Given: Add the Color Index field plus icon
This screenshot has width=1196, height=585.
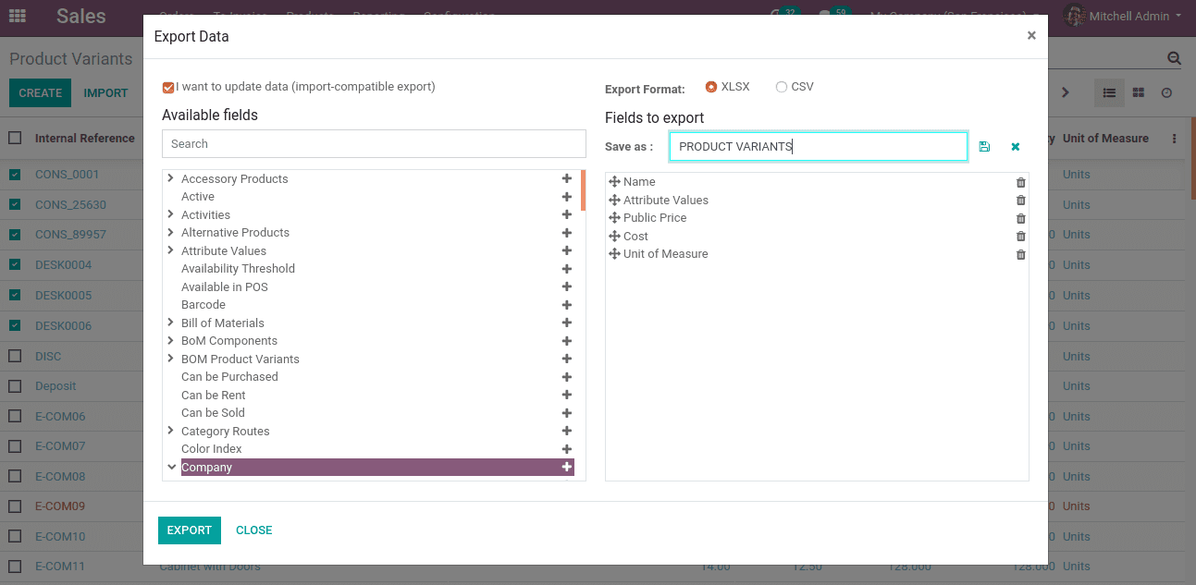Looking at the screenshot, I should [x=567, y=449].
